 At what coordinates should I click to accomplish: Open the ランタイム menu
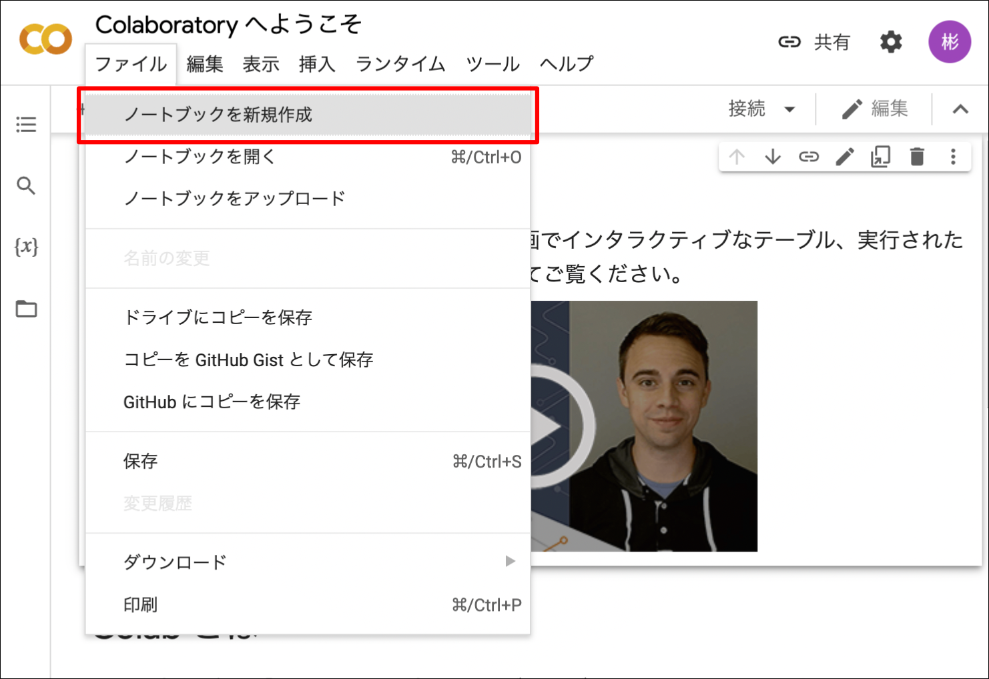pos(400,64)
